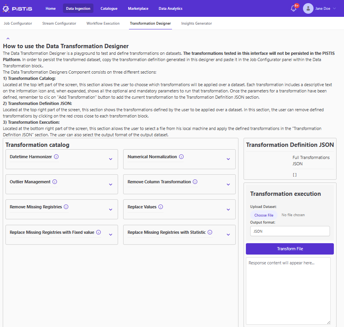This screenshot has height=327, width=344.
Task: Click the response textarea resize handle
Action: point(328,322)
